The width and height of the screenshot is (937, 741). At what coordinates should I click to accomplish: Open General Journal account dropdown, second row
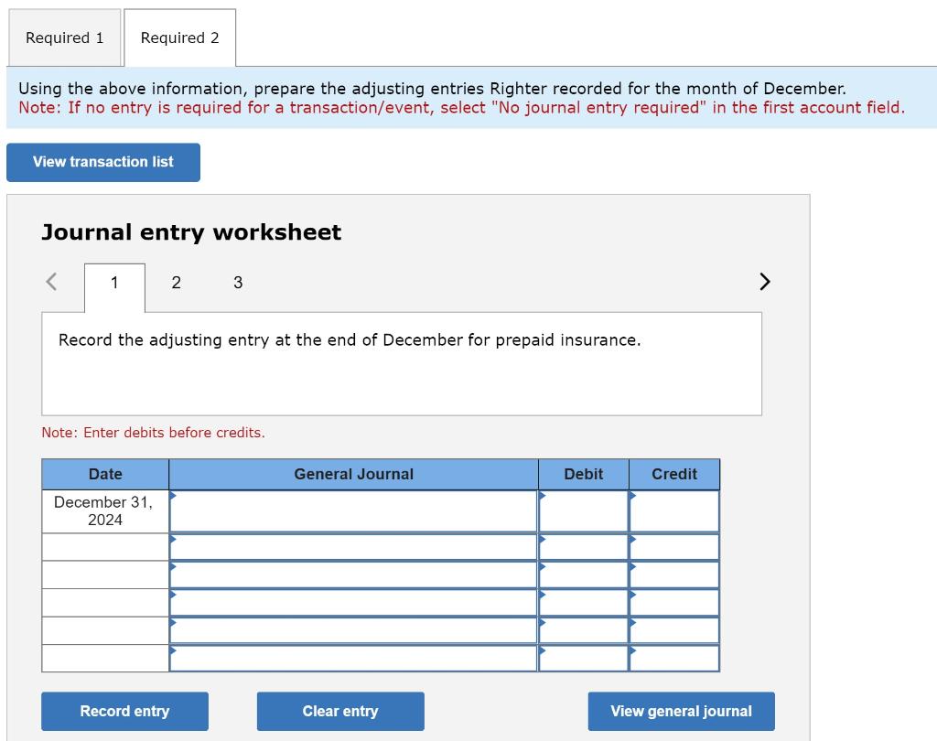click(x=354, y=547)
